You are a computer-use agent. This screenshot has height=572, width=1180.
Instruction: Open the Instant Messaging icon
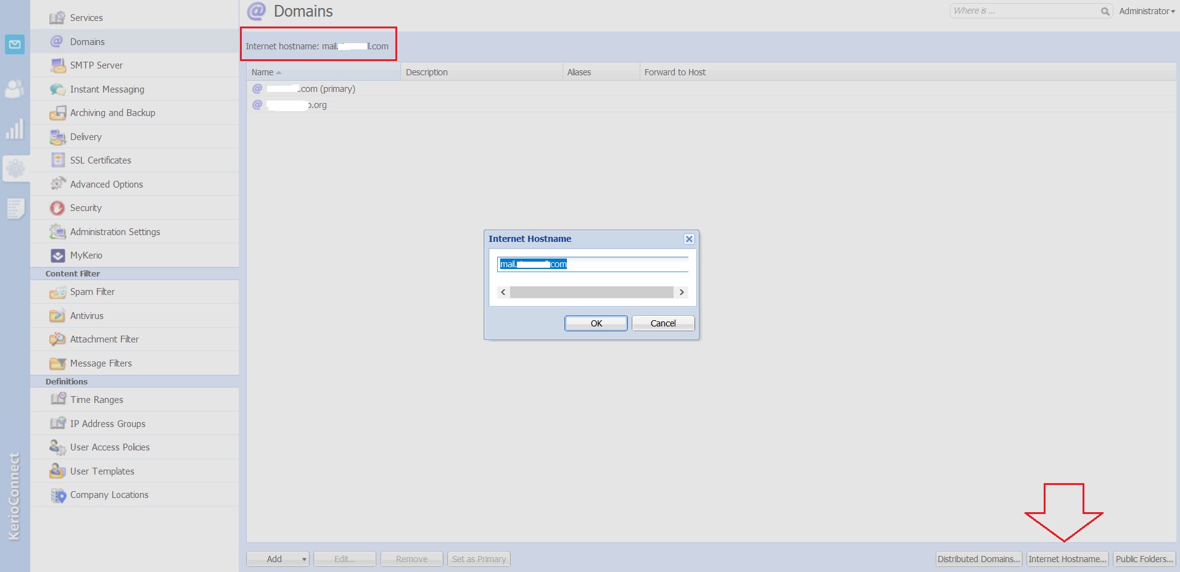[57, 89]
